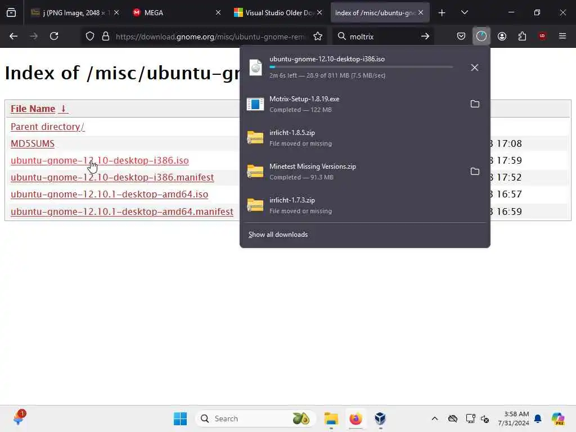The height and width of the screenshot is (432, 576).
Task: Open Firefox application hamburger menu
Action: point(562,36)
